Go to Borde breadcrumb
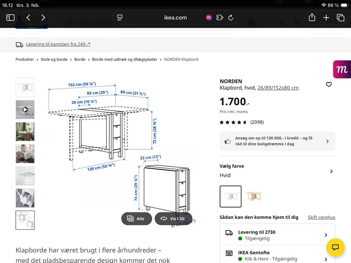351x263 pixels. [80, 59]
